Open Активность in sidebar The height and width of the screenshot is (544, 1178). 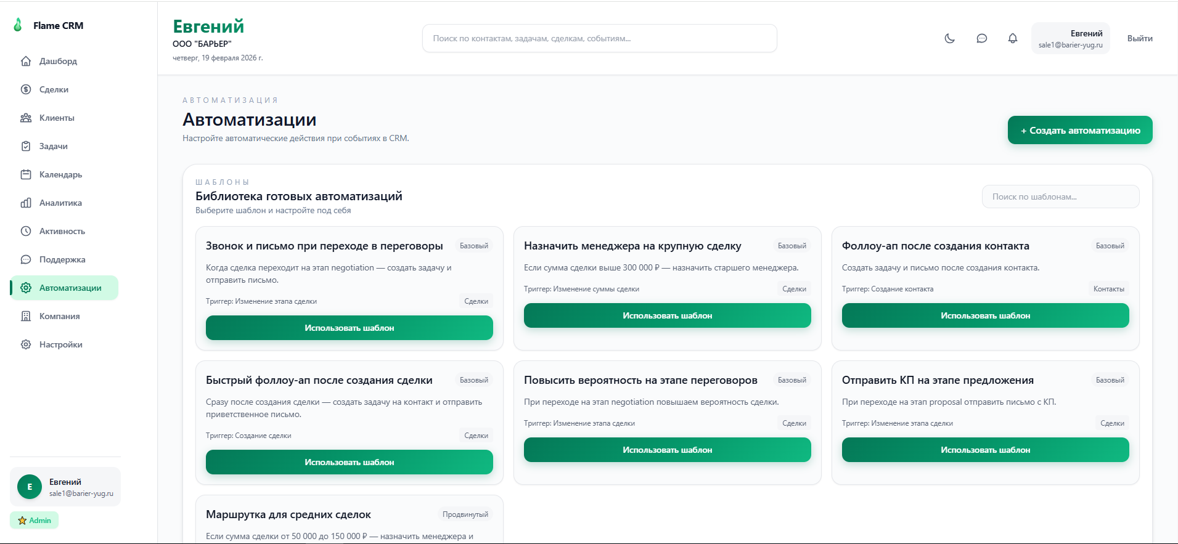[x=64, y=231]
